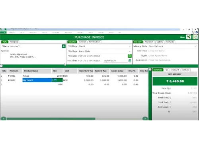Image resolution: width=199 pixels, height=149 pixels.
Task: Click the green plus icon beside supplier name
Action: tap(64, 46)
